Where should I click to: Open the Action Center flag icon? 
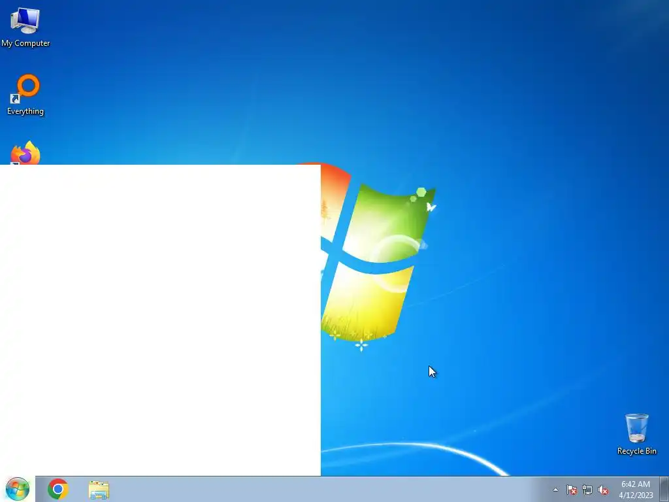coord(571,490)
